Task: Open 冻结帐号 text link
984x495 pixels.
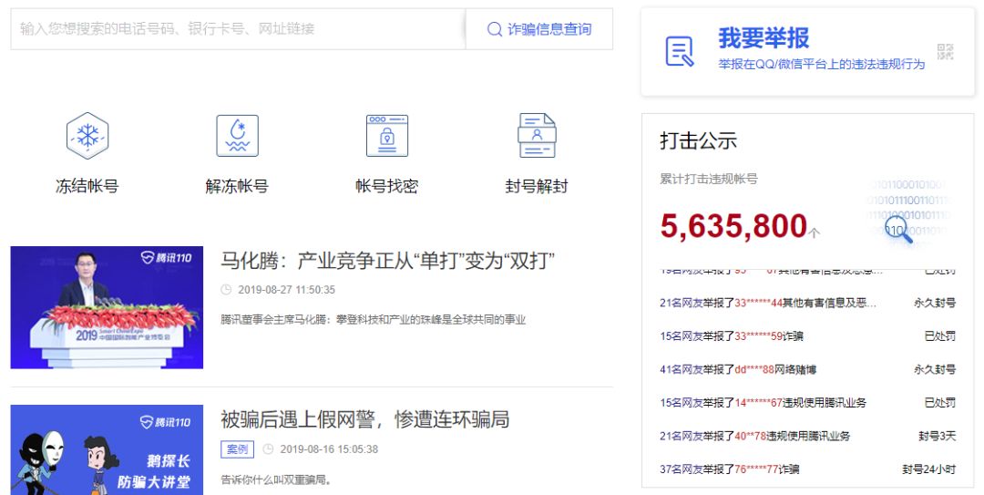Action: pyautogui.click(x=87, y=186)
